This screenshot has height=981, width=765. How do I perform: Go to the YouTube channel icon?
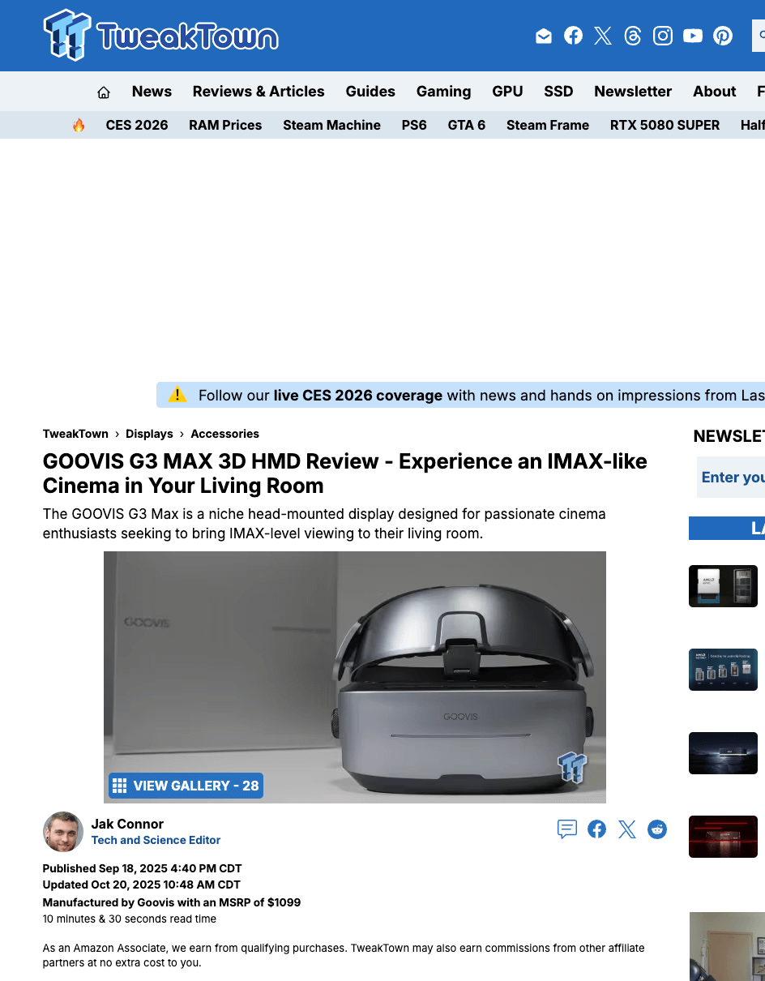point(693,36)
